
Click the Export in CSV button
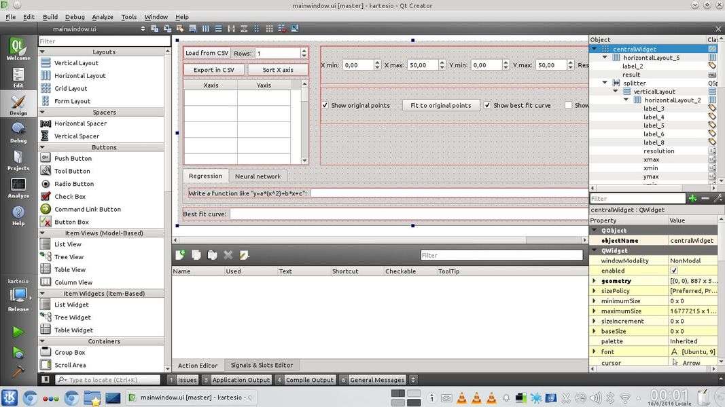[x=213, y=70]
